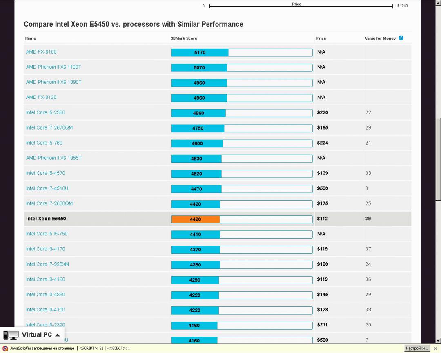Select the highlighted Intel Xeon E5450 row name

coord(46,219)
